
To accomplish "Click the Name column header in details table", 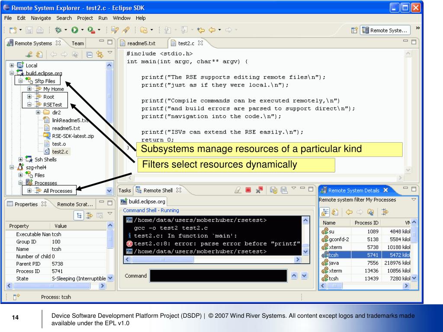I will pos(335,223).
